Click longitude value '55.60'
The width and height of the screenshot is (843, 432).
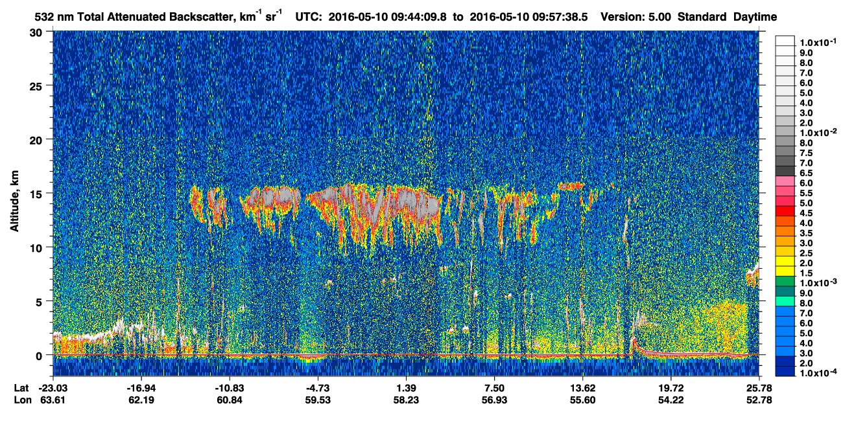583,400
